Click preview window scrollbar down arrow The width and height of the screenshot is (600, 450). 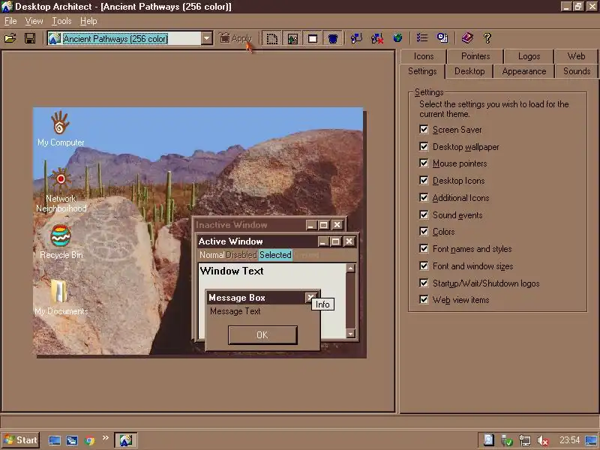pos(350,334)
